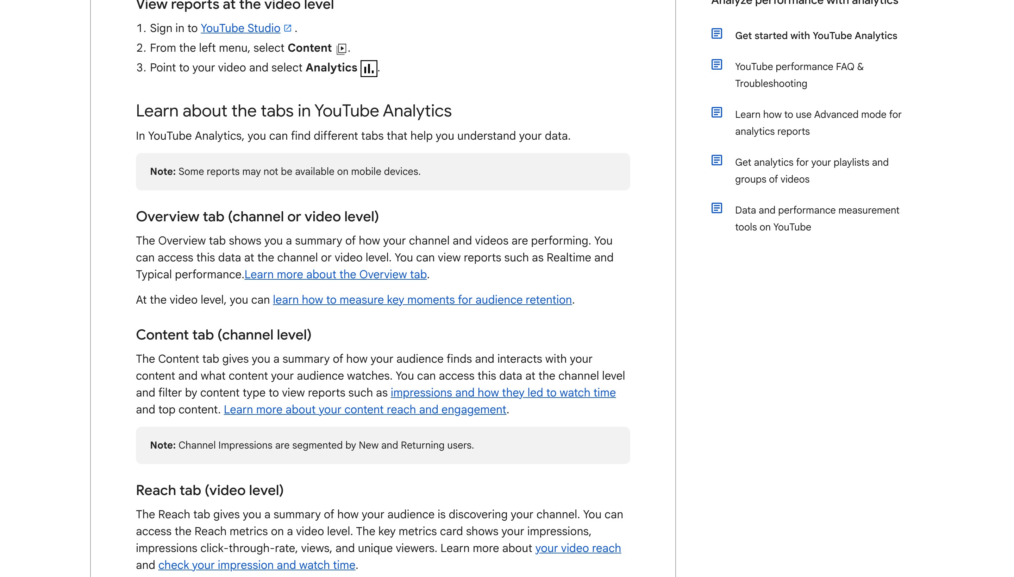1014x577 pixels.
Task: Click the Content tab (channel level) heading
Action: click(224, 335)
